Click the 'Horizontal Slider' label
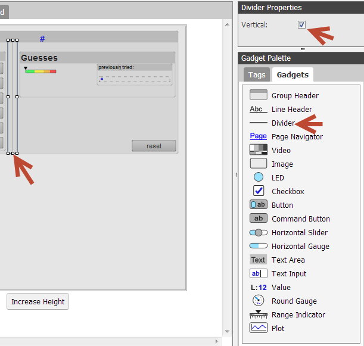364x346 pixels. [x=300, y=232]
